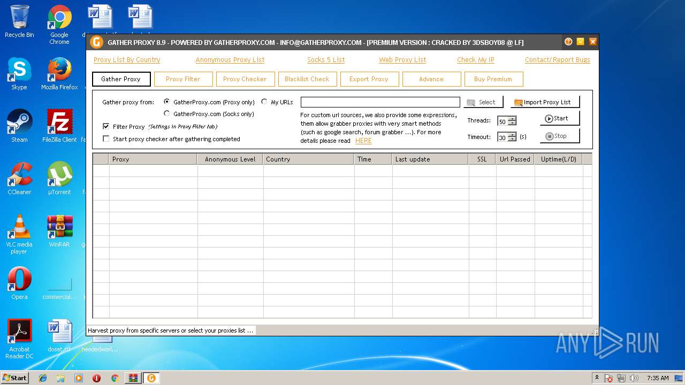Image resolution: width=685 pixels, height=385 pixels.
Task: Sort by the Anonymous Level column header
Action: pos(230,159)
